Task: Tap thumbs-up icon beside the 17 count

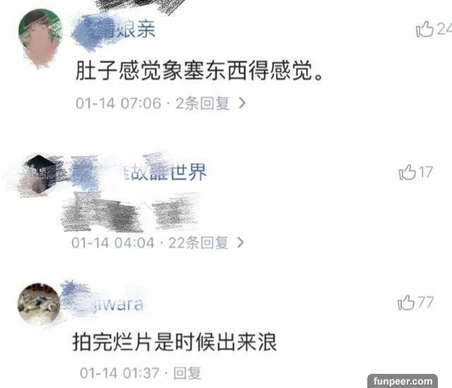Action: (407, 172)
